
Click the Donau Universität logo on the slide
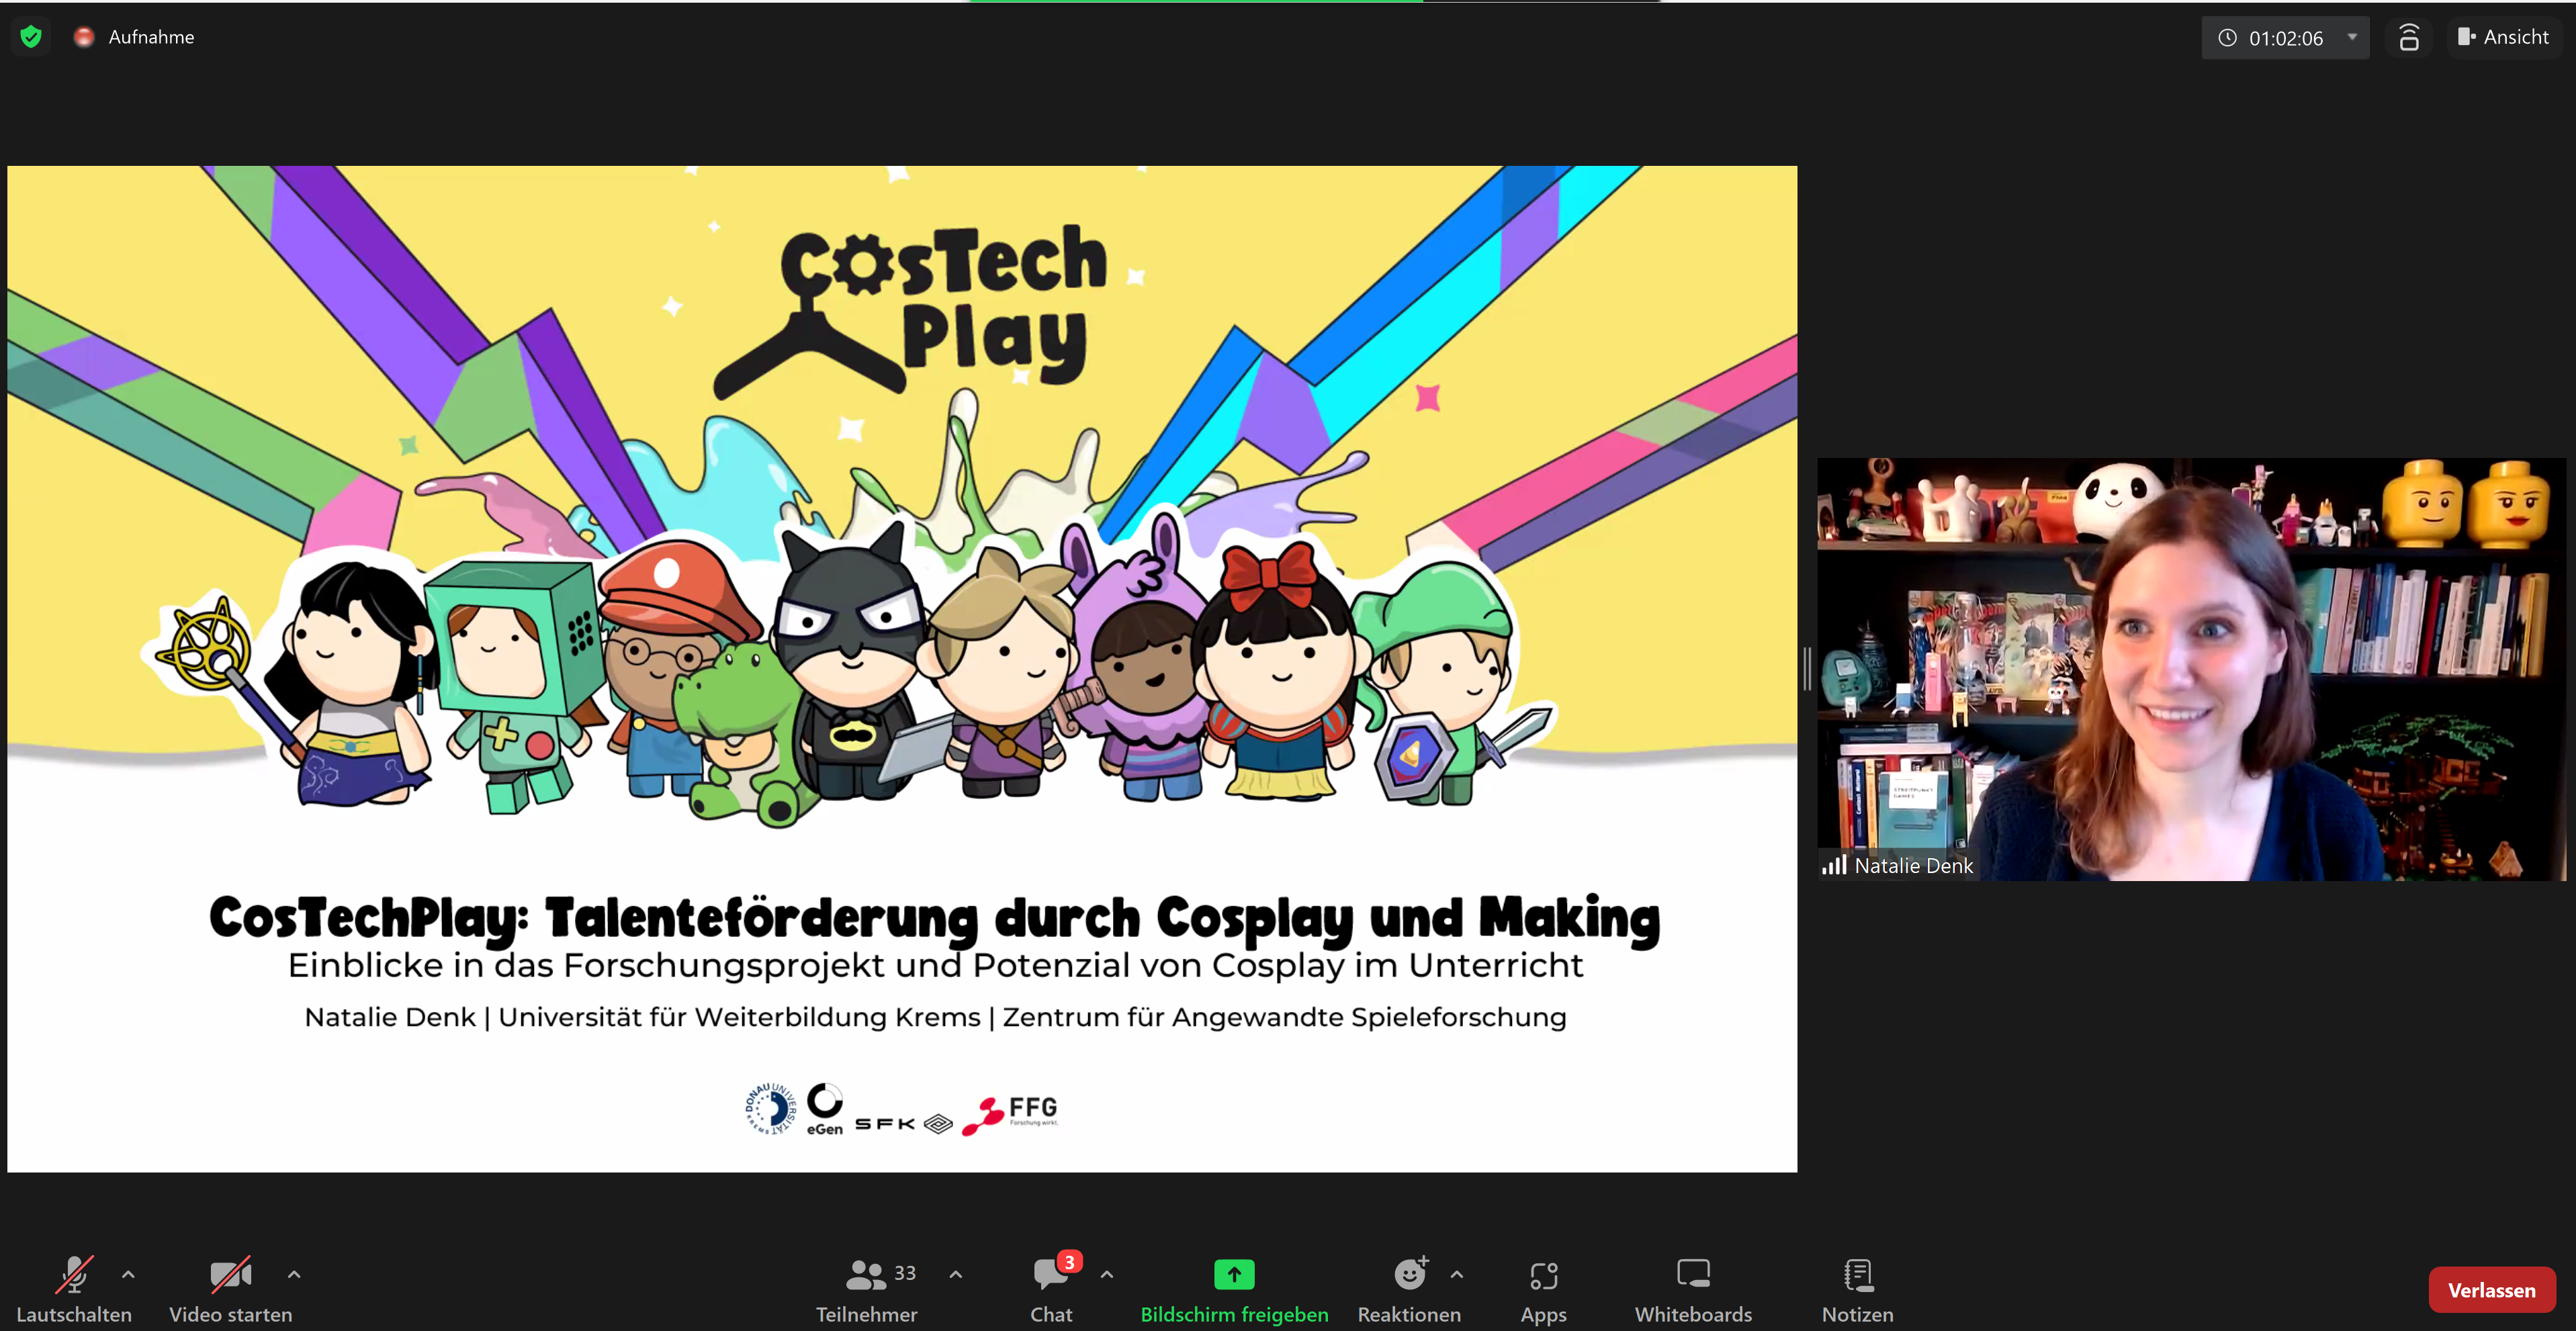tap(771, 1108)
